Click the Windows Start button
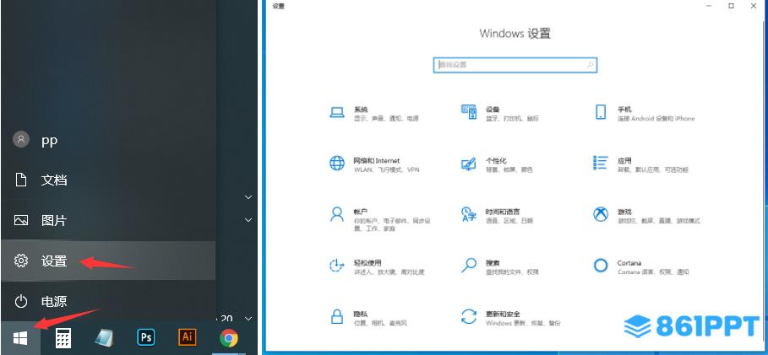Image resolution: width=768 pixels, height=355 pixels. [20, 337]
